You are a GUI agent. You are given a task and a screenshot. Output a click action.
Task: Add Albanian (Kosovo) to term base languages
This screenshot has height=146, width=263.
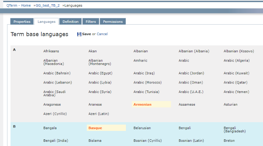(x=238, y=51)
